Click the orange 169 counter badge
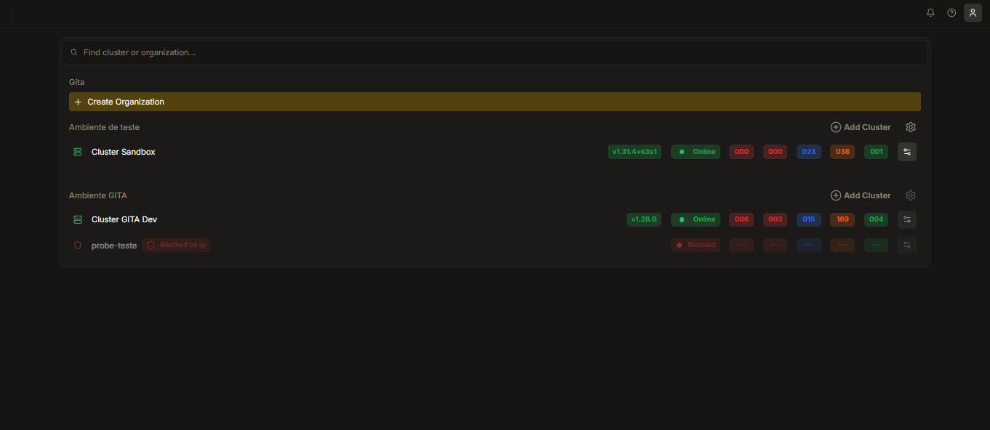The image size is (990, 430). [842, 219]
